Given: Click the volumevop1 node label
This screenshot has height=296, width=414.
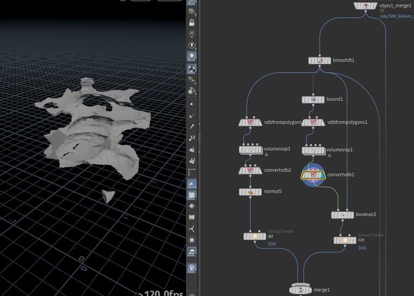Looking at the screenshot, I should tap(339, 150).
